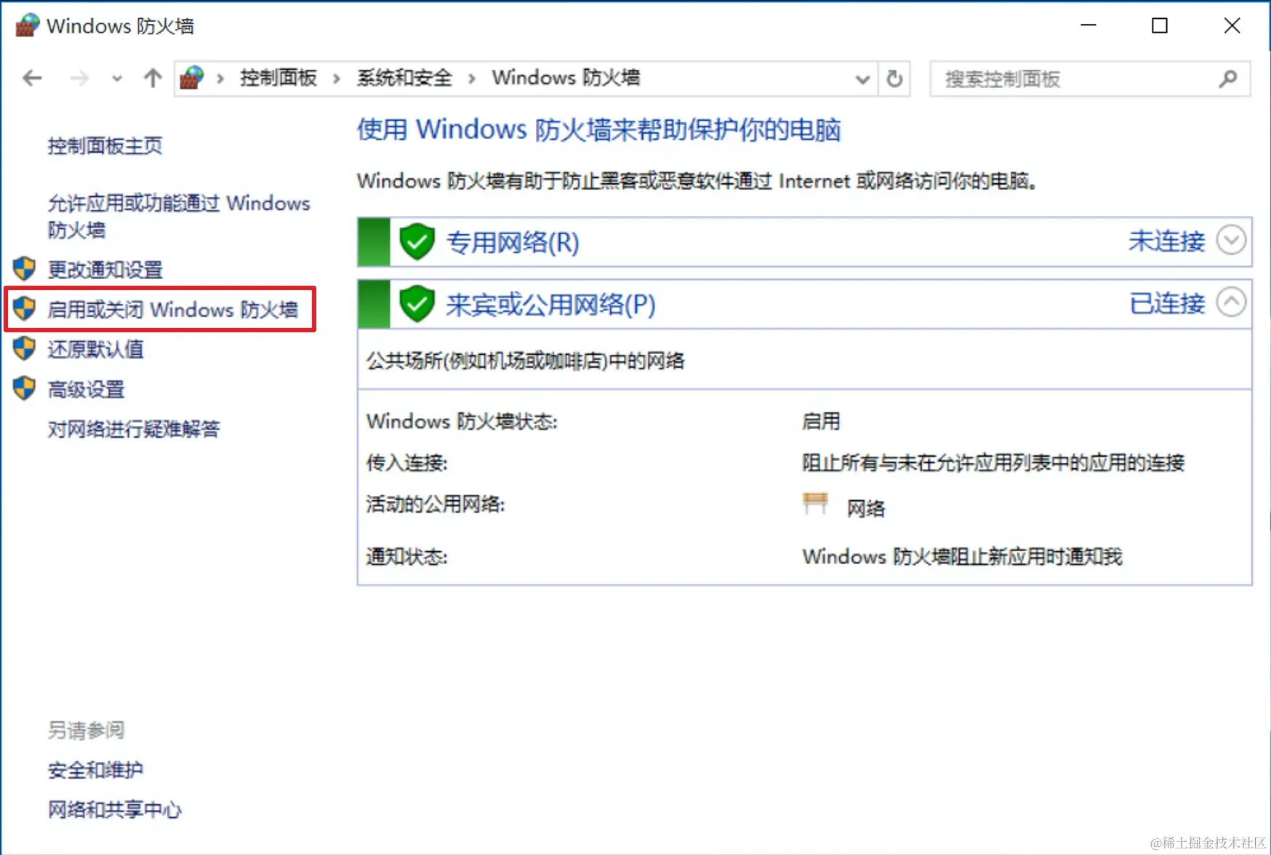
Task: Click the Windows Firewall title bar icon
Action: click(x=27, y=25)
